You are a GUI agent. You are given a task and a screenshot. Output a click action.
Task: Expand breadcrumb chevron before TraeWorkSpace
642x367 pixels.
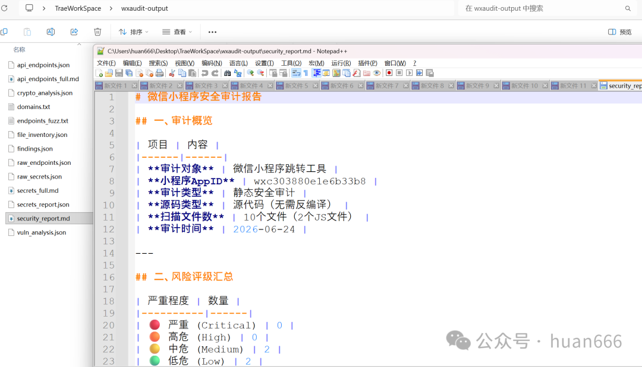tap(44, 8)
